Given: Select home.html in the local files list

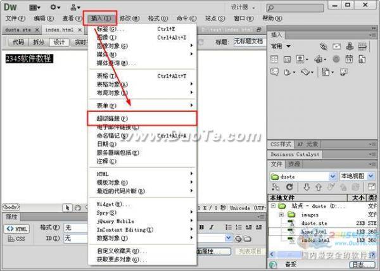Looking at the screenshot, I should tap(313, 232).
